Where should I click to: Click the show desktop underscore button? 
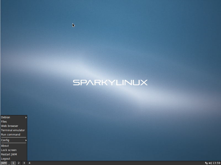click(x=9, y=163)
